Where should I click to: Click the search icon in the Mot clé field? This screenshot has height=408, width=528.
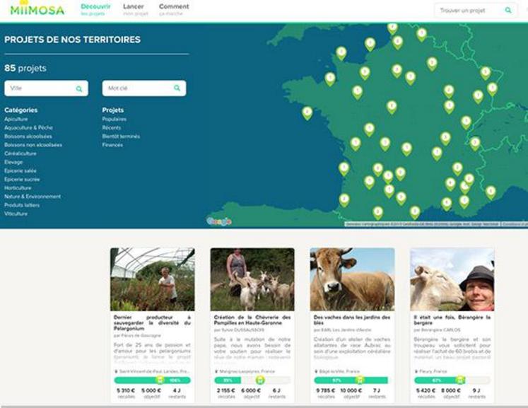[x=177, y=88]
